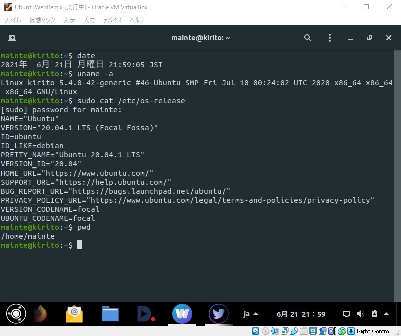The image size is (401, 336).
Task: Click the VirtualBox mouse integration indicator
Action: [x=342, y=331]
